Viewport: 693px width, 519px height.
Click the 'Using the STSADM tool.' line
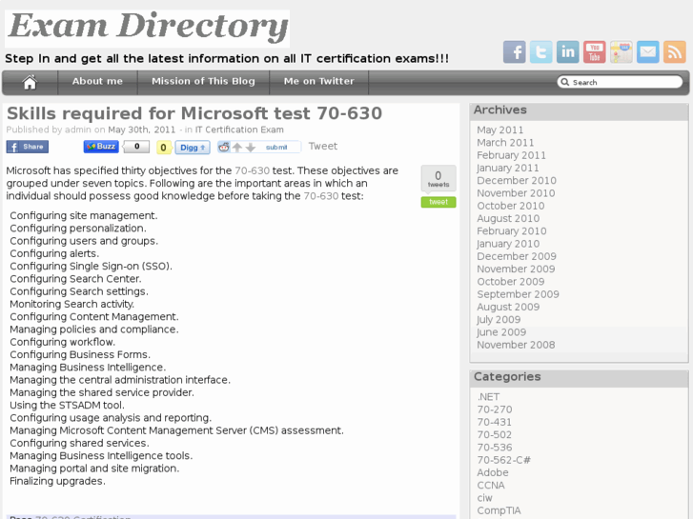pyautogui.click(x=67, y=405)
